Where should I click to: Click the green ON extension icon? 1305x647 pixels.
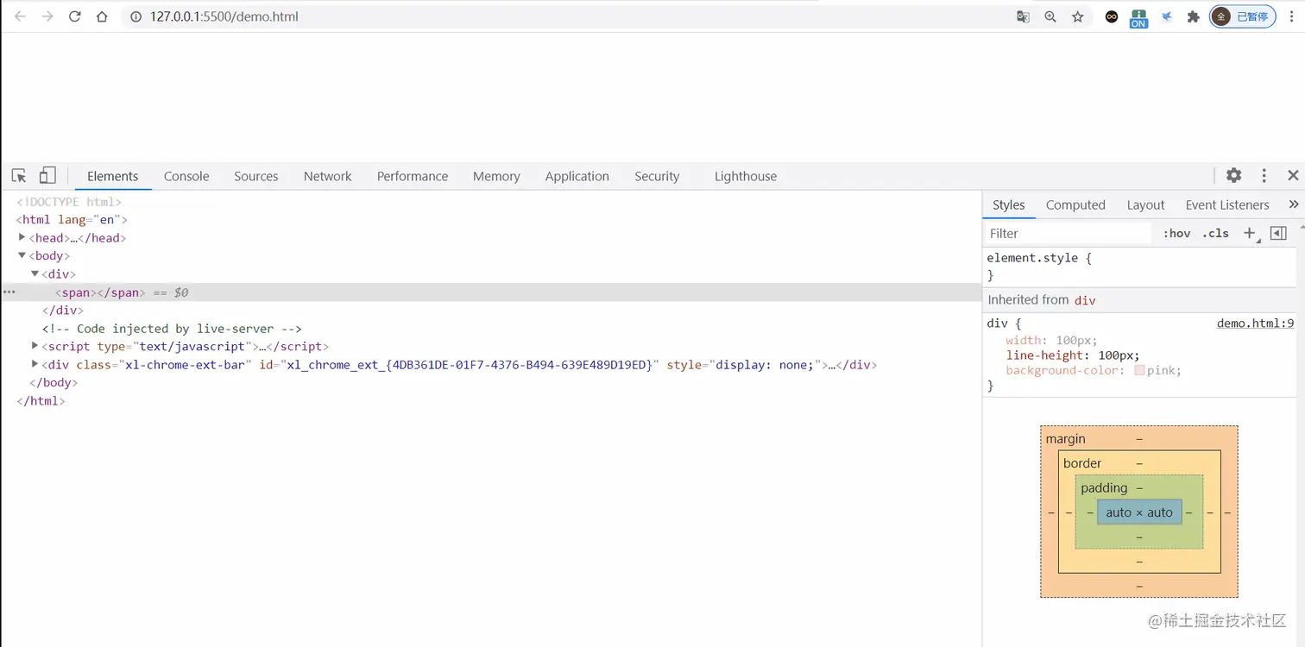point(1138,18)
